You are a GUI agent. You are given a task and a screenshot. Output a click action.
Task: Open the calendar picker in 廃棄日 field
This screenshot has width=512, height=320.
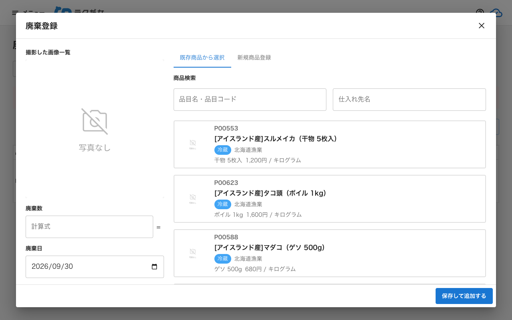pos(154,267)
